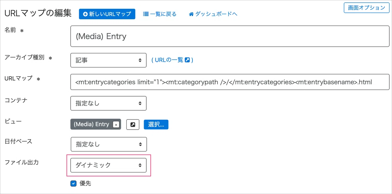
Task: Open the アーカイブ種別 dropdown
Action: [108, 60]
